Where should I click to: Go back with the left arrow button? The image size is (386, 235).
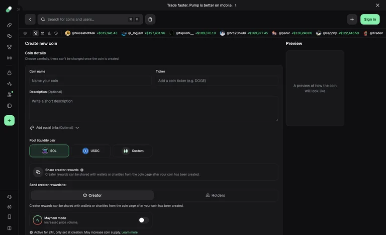(30, 19)
